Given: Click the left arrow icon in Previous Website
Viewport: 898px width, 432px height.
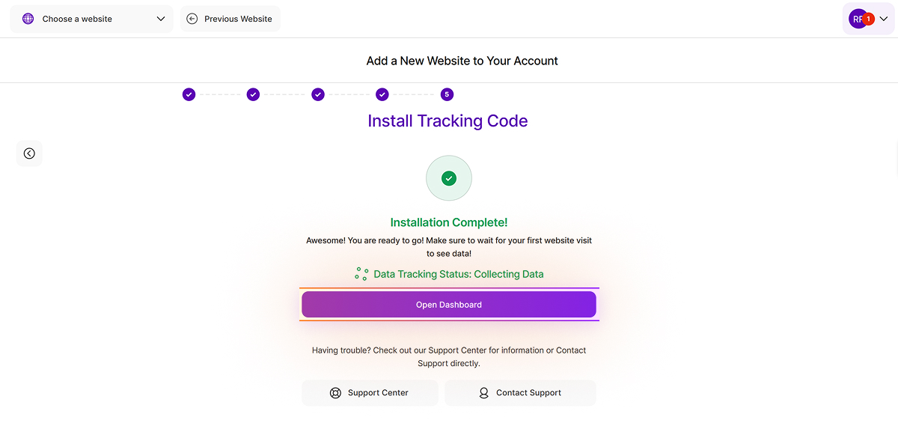Looking at the screenshot, I should coord(192,19).
